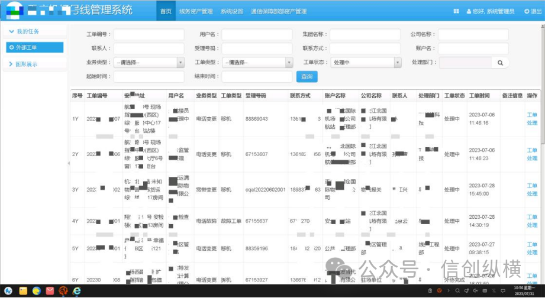Click the muted speaker tray icon

pos(476,290)
